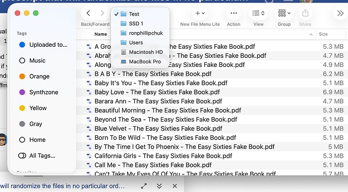Image resolution: width=348 pixels, height=192 pixels.
Task: Select By The Time I Get To Phoenix pdf
Action: pyautogui.click(x=185, y=147)
